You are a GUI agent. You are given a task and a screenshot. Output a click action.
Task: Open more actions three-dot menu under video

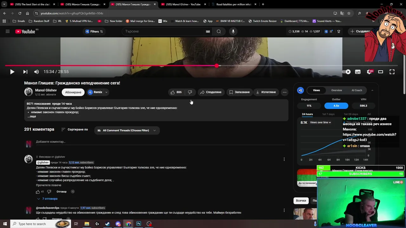coord(285,92)
